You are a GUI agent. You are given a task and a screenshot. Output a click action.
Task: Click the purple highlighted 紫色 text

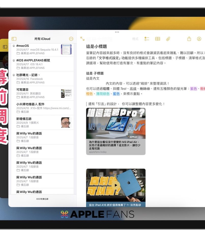click(194, 89)
